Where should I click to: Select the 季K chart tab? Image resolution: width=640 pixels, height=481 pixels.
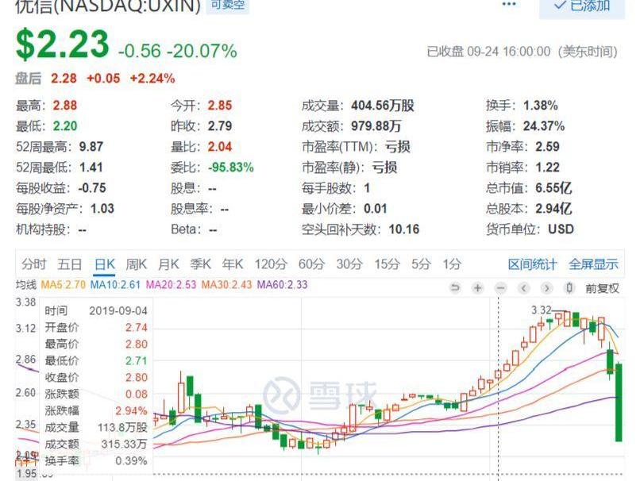(200, 264)
